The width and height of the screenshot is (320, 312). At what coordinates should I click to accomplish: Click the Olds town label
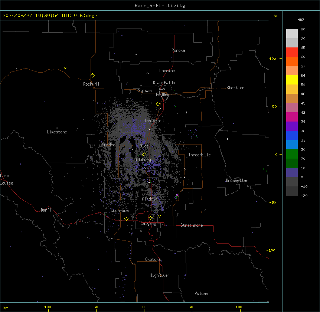[144, 146]
